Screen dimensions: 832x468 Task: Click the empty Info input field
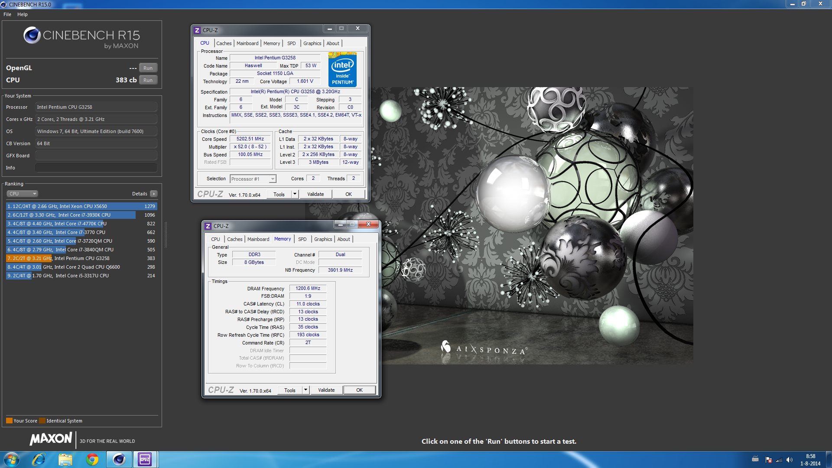[96, 168]
